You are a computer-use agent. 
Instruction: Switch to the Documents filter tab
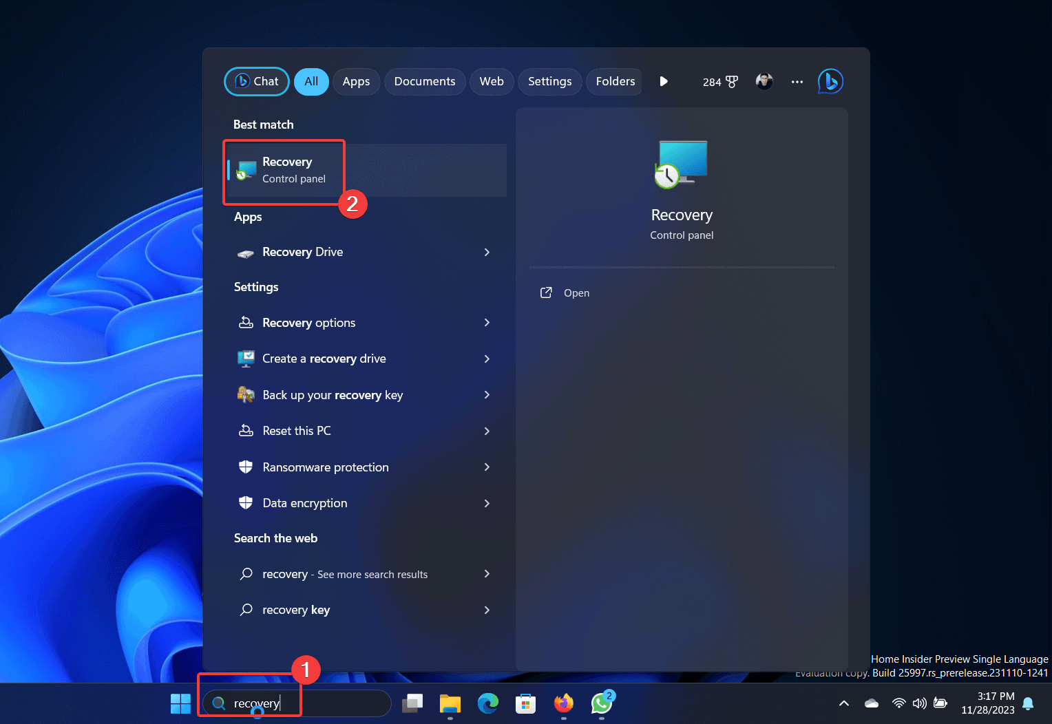pos(425,81)
